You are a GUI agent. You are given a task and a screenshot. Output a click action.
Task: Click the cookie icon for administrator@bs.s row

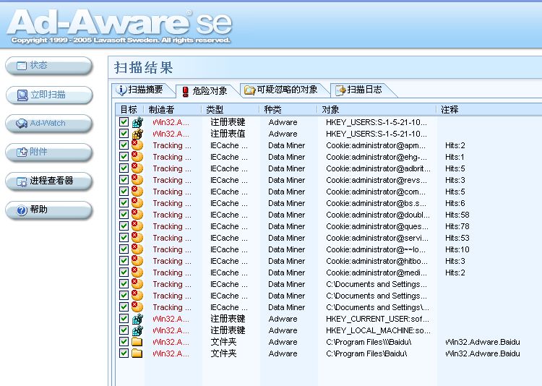137,203
